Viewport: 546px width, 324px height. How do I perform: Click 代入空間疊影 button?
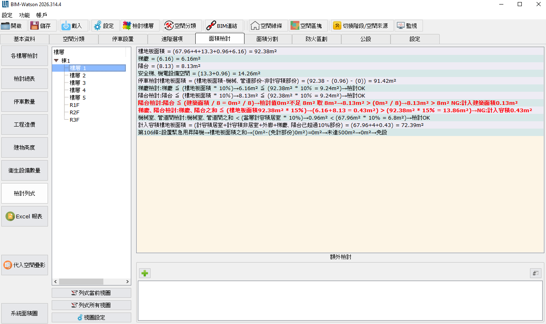click(x=25, y=265)
